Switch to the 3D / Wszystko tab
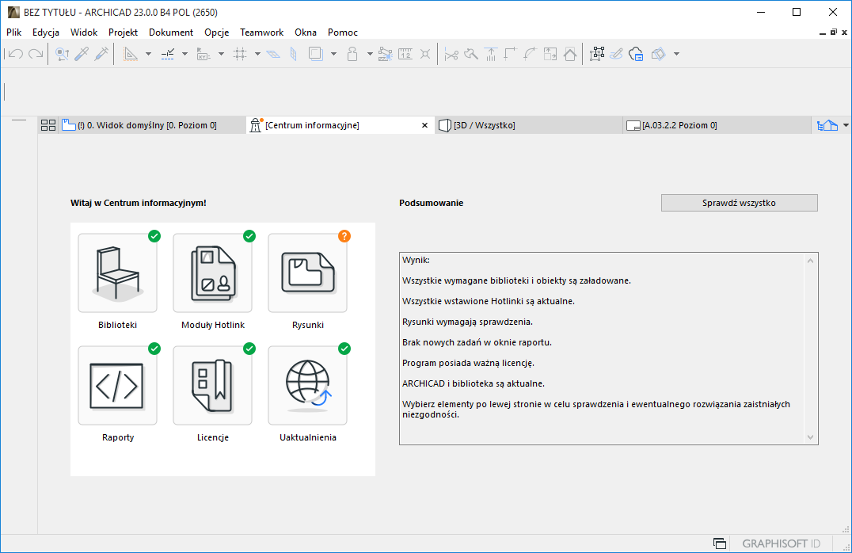The height and width of the screenshot is (553, 852). (x=484, y=125)
